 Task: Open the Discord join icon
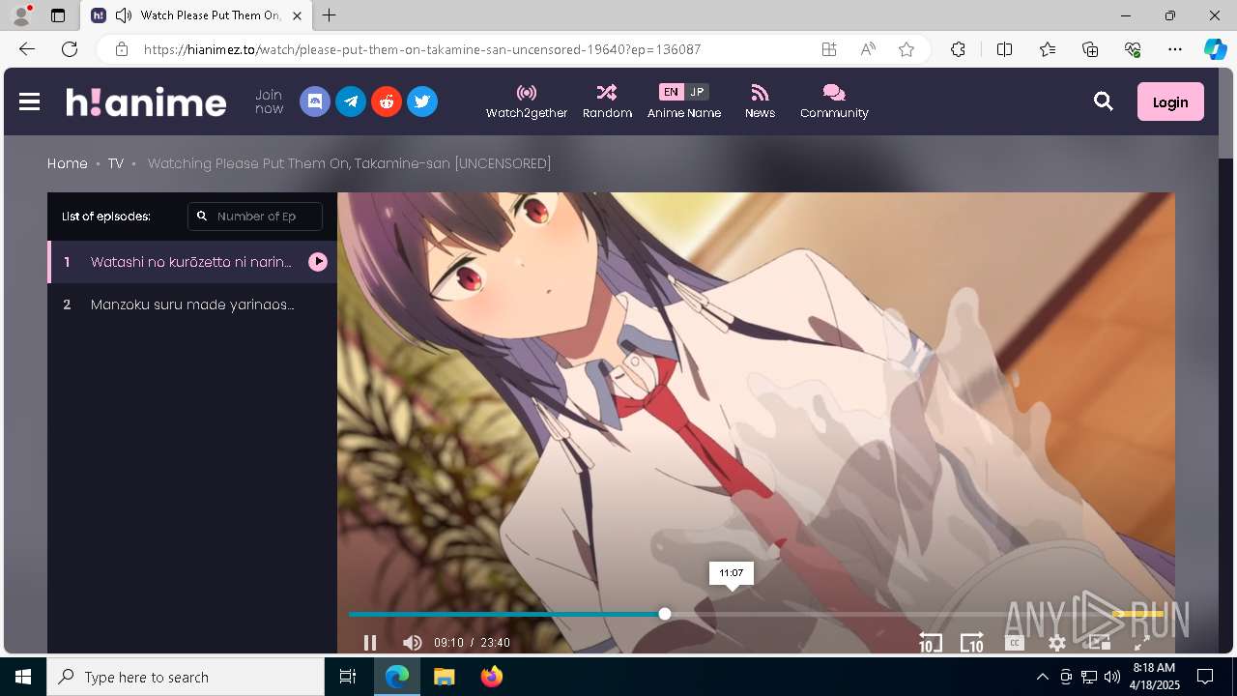click(315, 101)
